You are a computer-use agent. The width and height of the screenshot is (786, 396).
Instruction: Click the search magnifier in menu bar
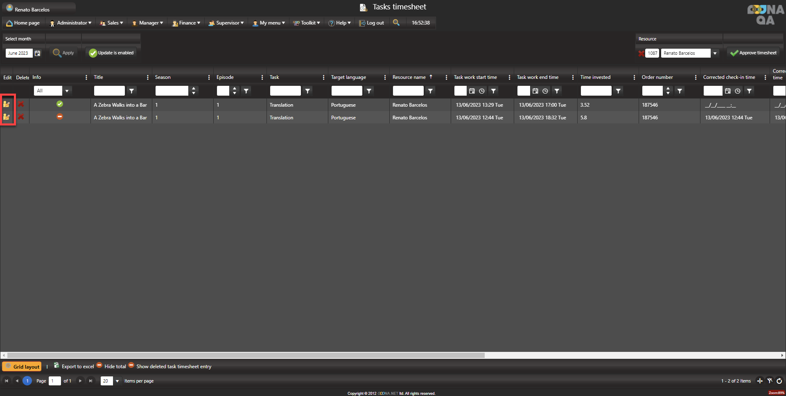(396, 22)
